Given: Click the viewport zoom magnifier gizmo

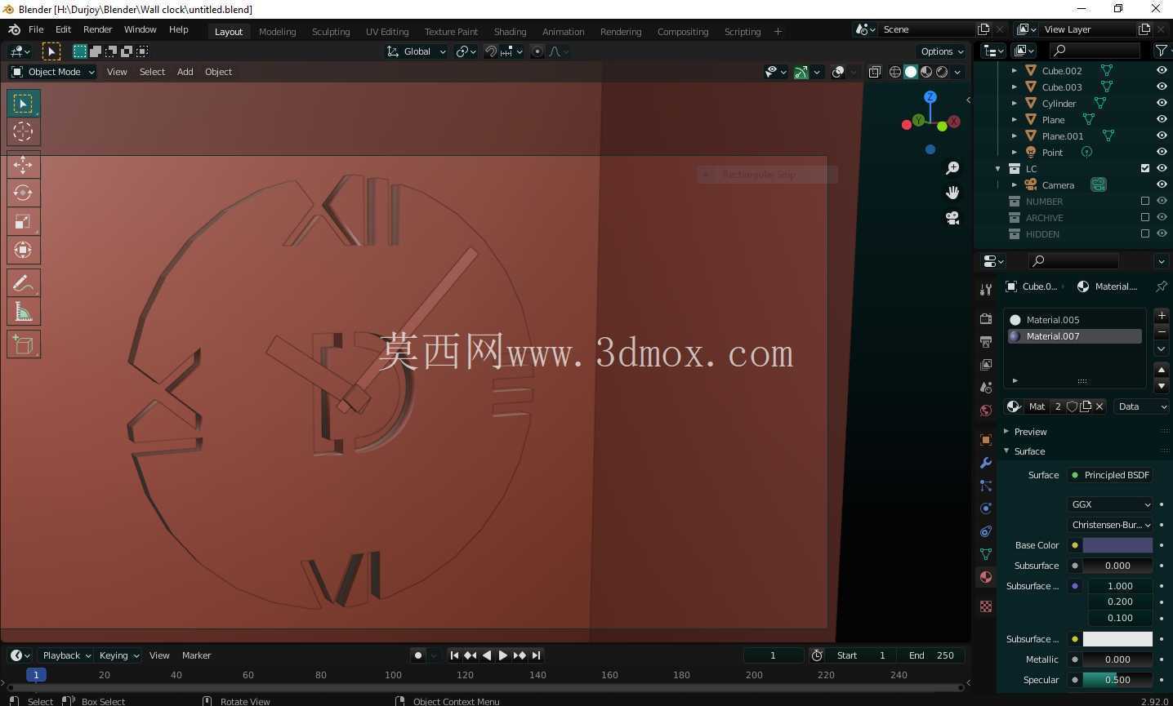Looking at the screenshot, I should pos(952,168).
